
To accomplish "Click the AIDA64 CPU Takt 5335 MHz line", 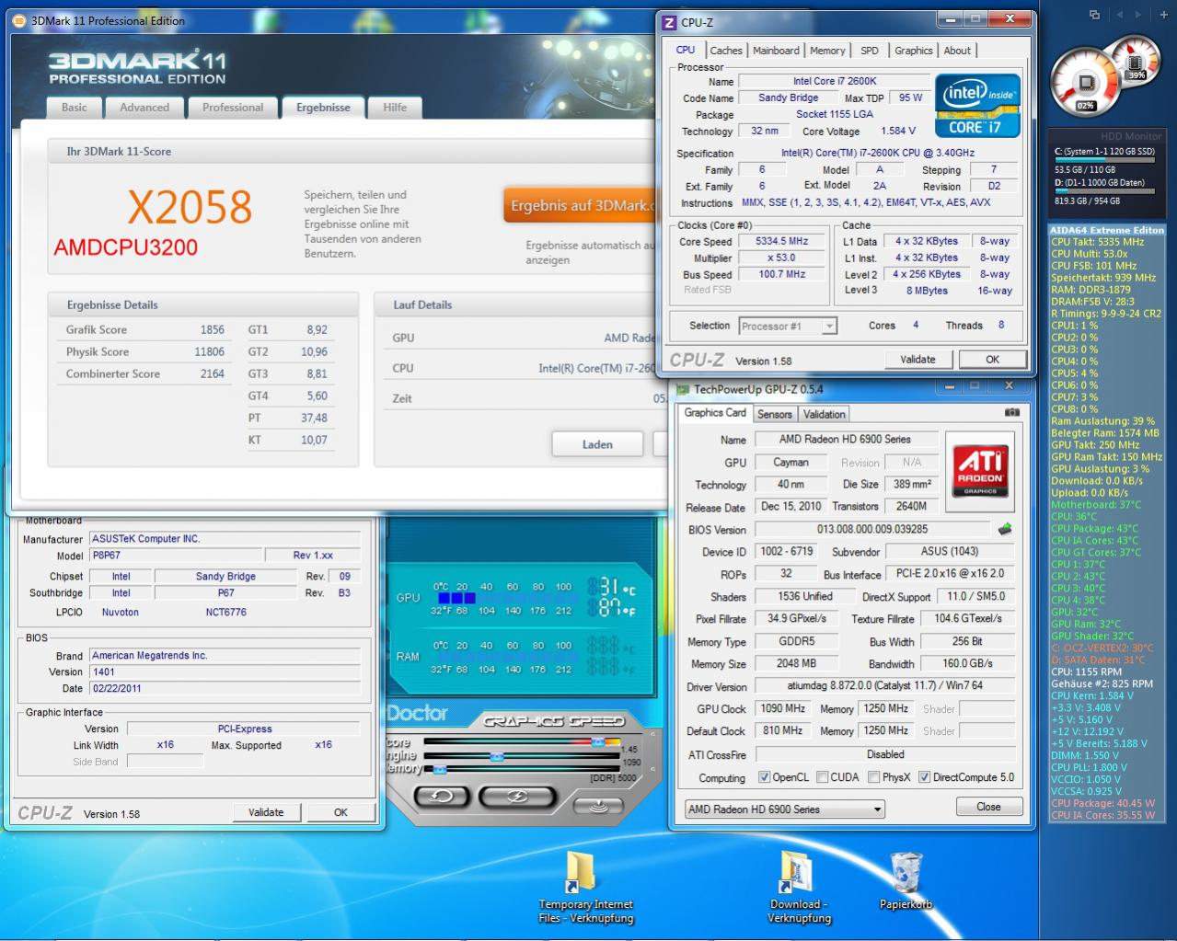I will pyautogui.click(x=1098, y=242).
